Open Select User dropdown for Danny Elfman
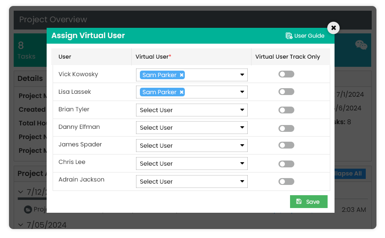 [x=192, y=128]
